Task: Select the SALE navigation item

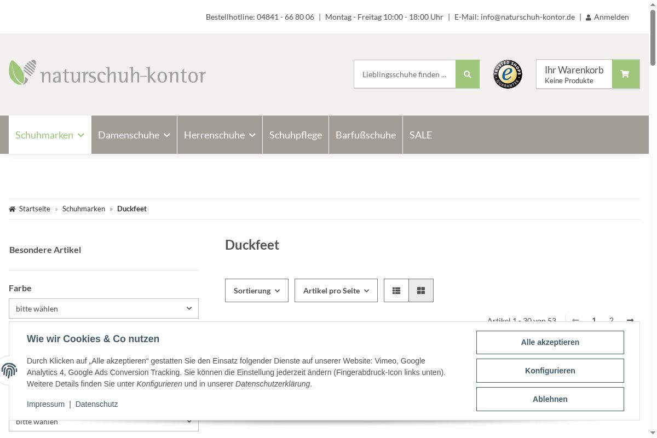Action: point(420,135)
